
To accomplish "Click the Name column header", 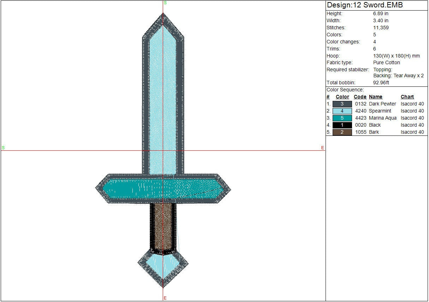I will pyautogui.click(x=375, y=97).
